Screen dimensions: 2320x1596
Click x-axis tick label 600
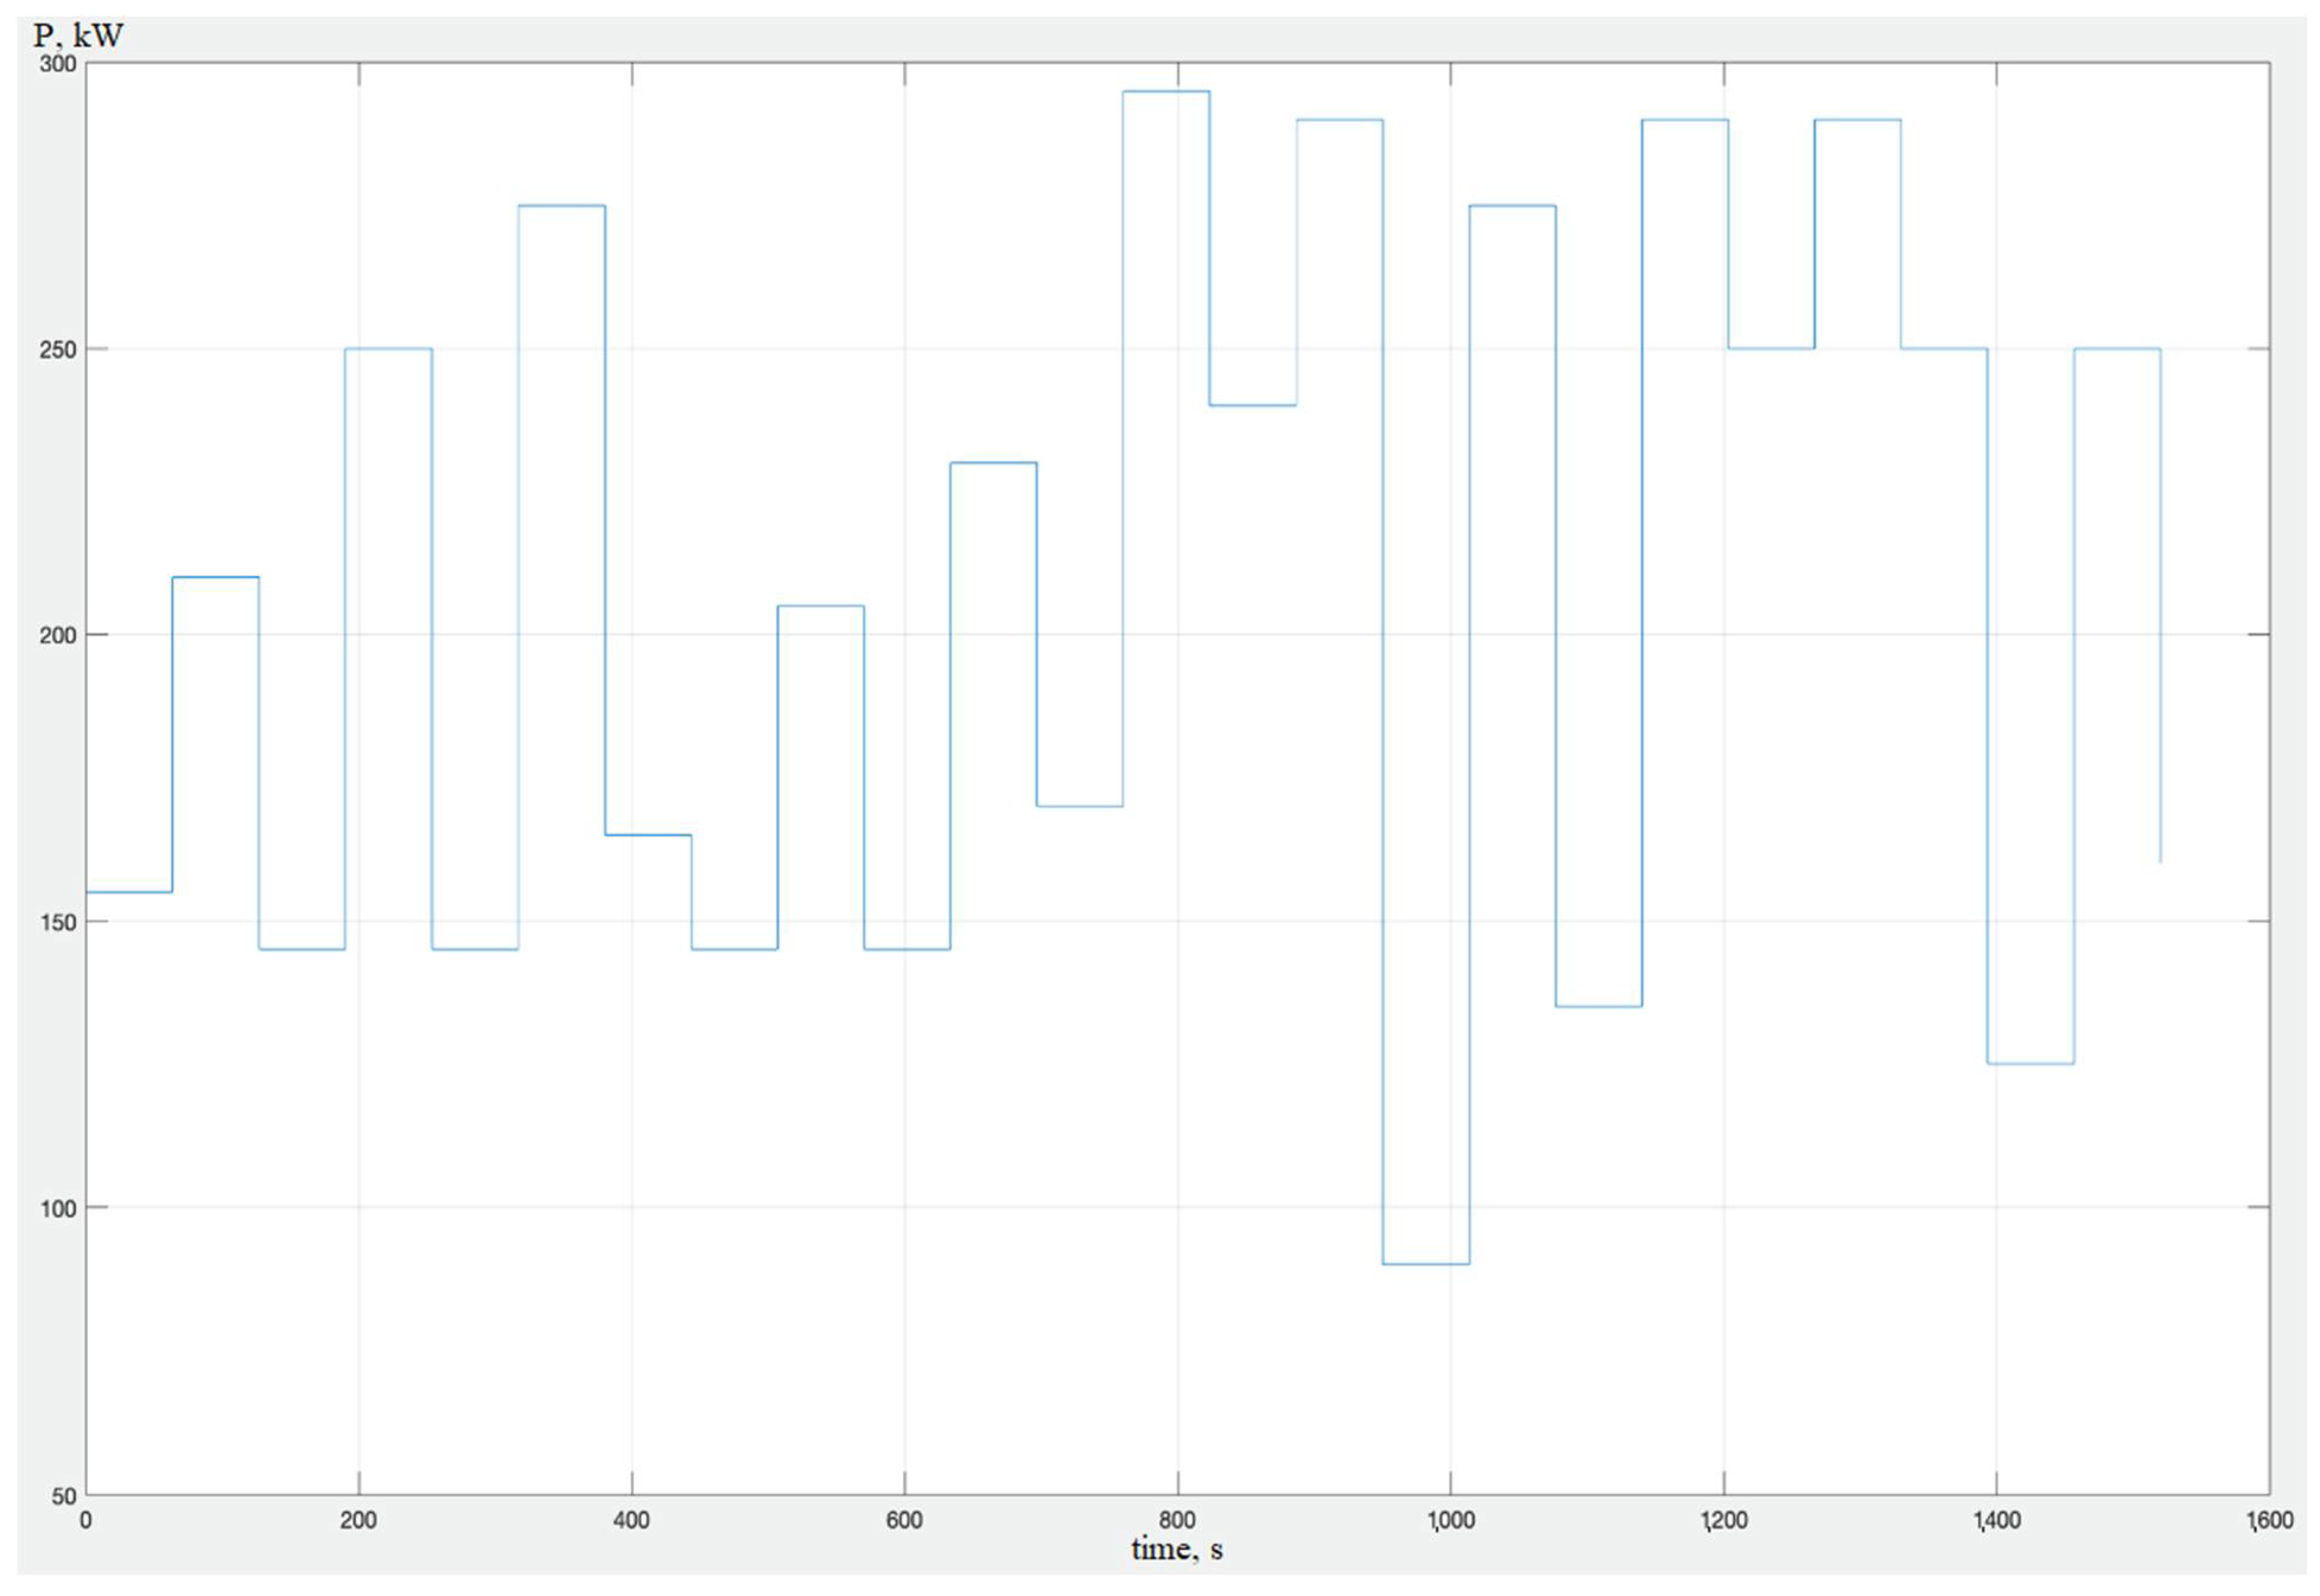(x=904, y=1521)
